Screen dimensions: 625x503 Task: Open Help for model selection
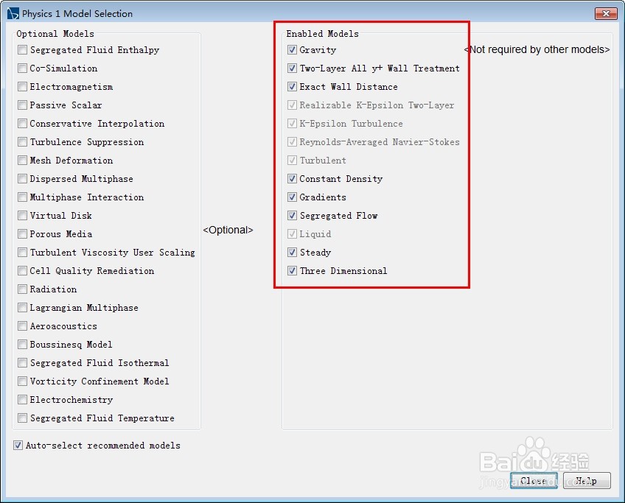coord(587,481)
